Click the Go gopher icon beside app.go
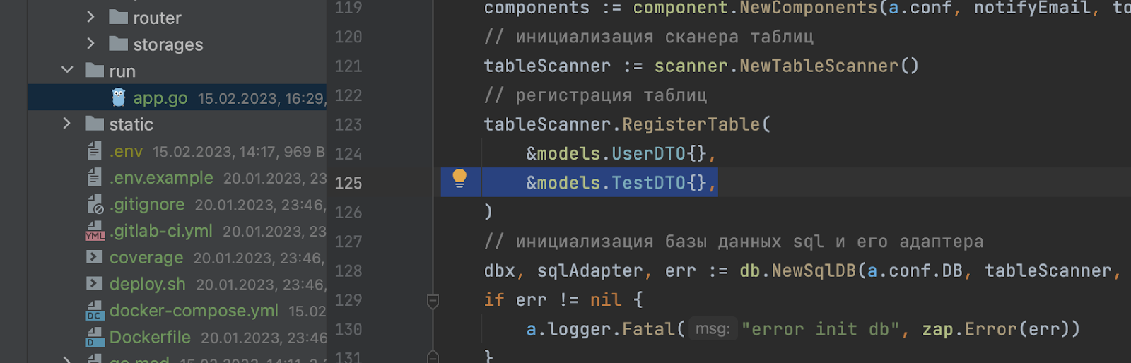 (x=119, y=97)
